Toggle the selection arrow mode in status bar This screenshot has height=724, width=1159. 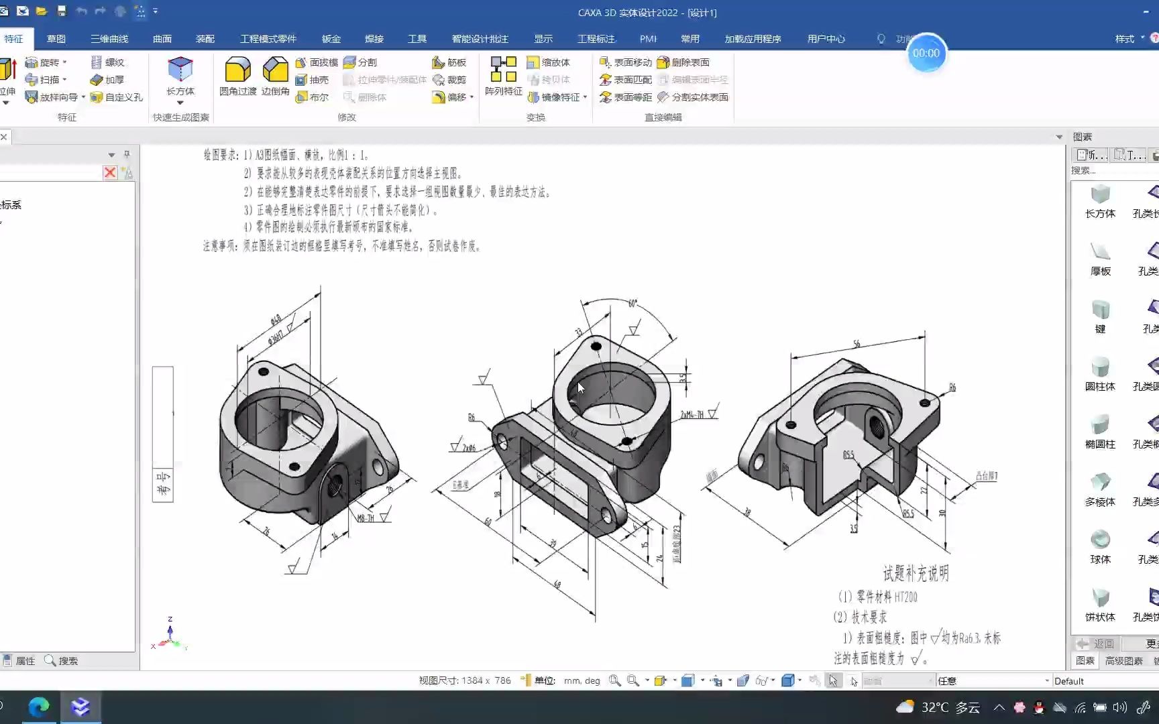pyautogui.click(x=833, y=680)
